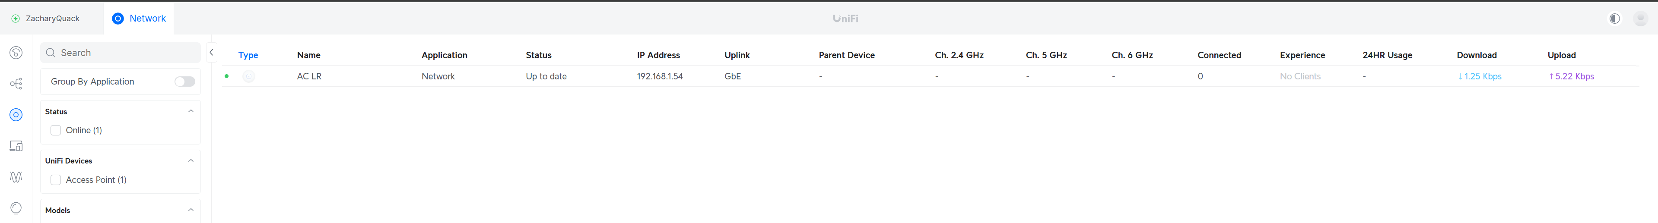Click the light/dark theme toggle icon

pos(1614,19)
